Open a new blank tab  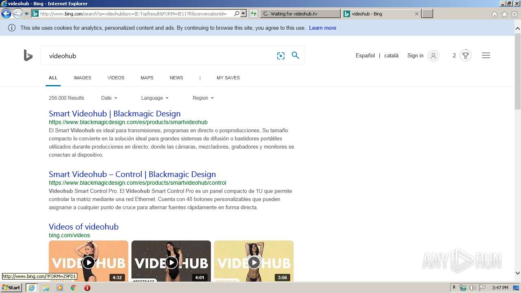[427, 13]
